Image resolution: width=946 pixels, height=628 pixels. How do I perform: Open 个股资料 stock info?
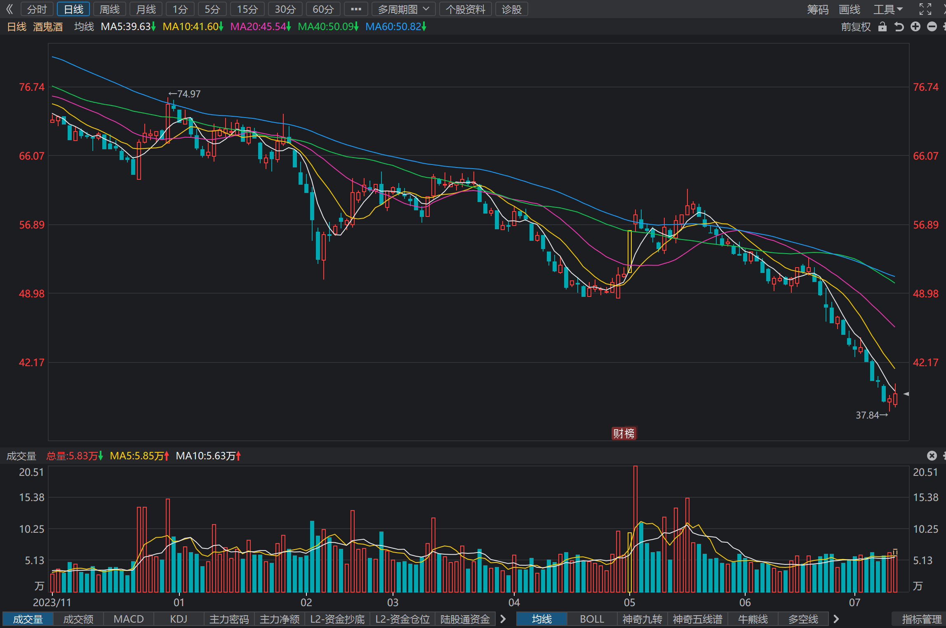466,9
